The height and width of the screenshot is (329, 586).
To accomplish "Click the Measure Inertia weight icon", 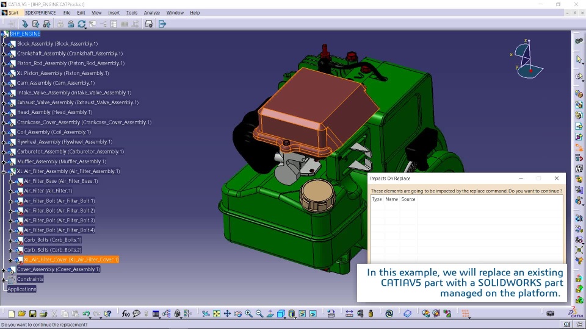I will pos(371,314).
